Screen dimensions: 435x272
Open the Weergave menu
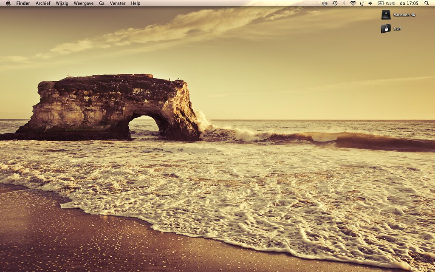[84, 3]
